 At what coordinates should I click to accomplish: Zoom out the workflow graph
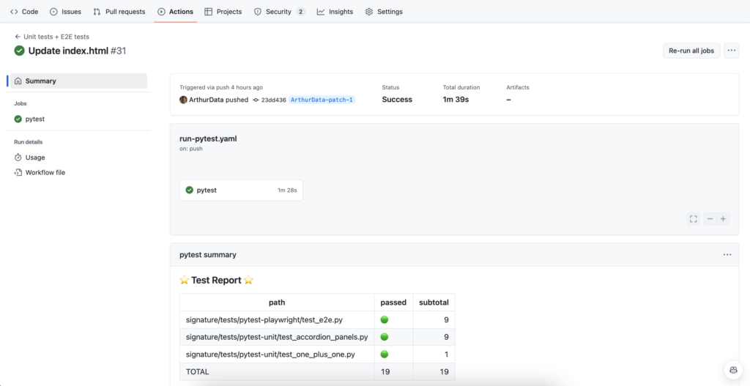coord(710,219)
